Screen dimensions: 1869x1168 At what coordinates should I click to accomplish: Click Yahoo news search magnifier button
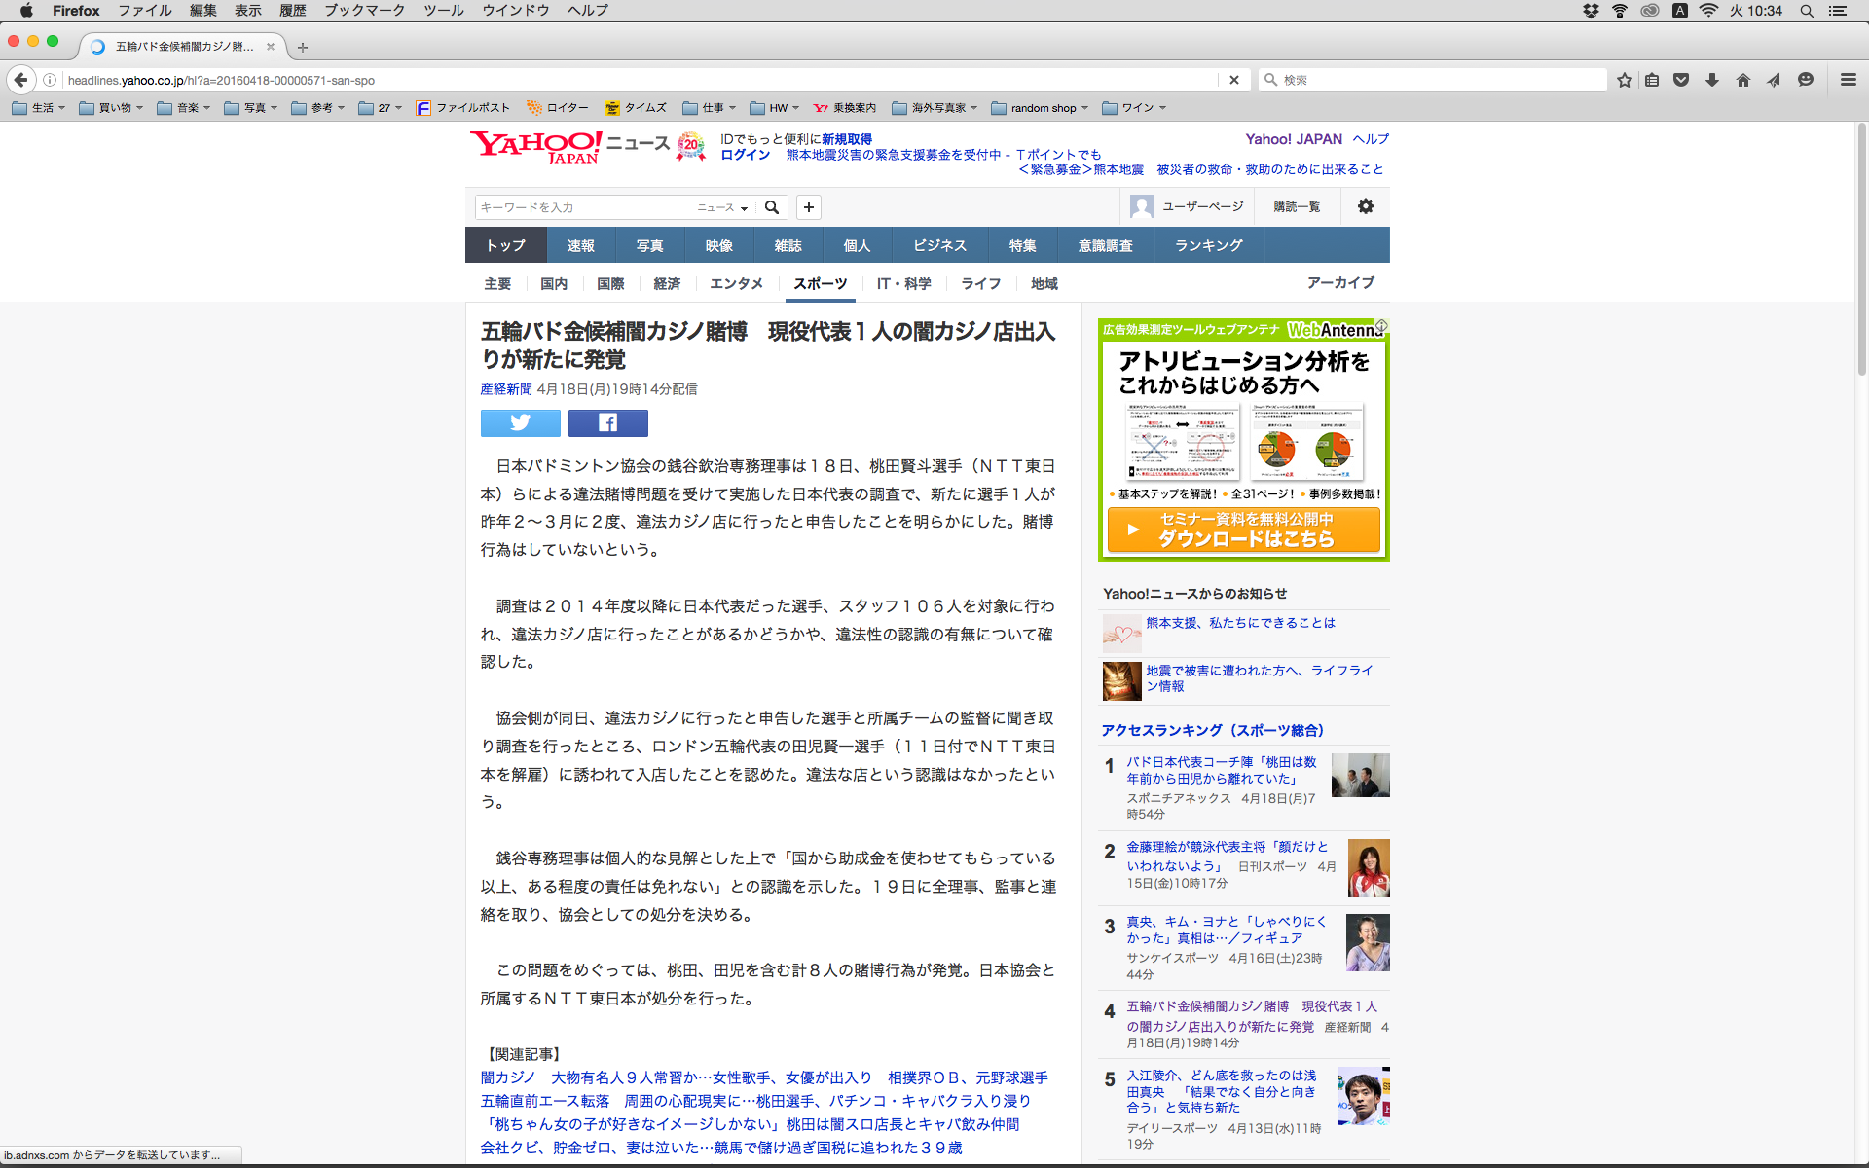pyautogui.click(x=772, y=207)
